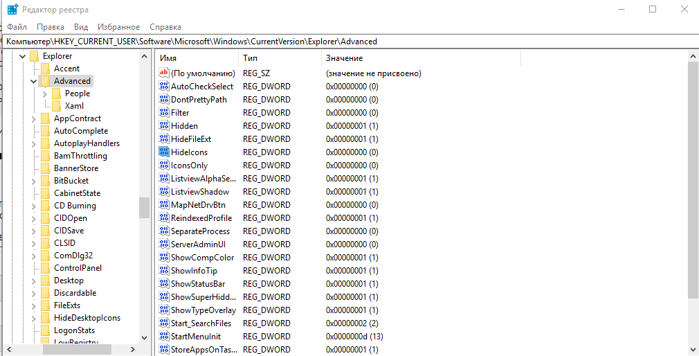Click the ListviewShadow DWORD icon
Viewport: 699px width, 356px height.
164,191
